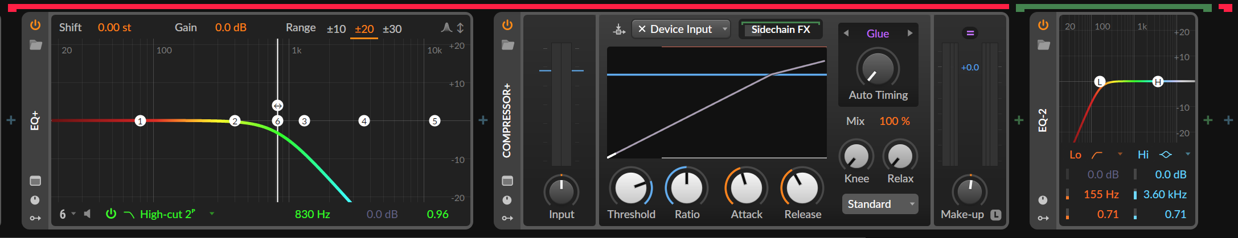Viewport: 1238px width, 238px height.
Task: Solo-listen band 6 with the speaker icon
Action: (x=87, y=214)
